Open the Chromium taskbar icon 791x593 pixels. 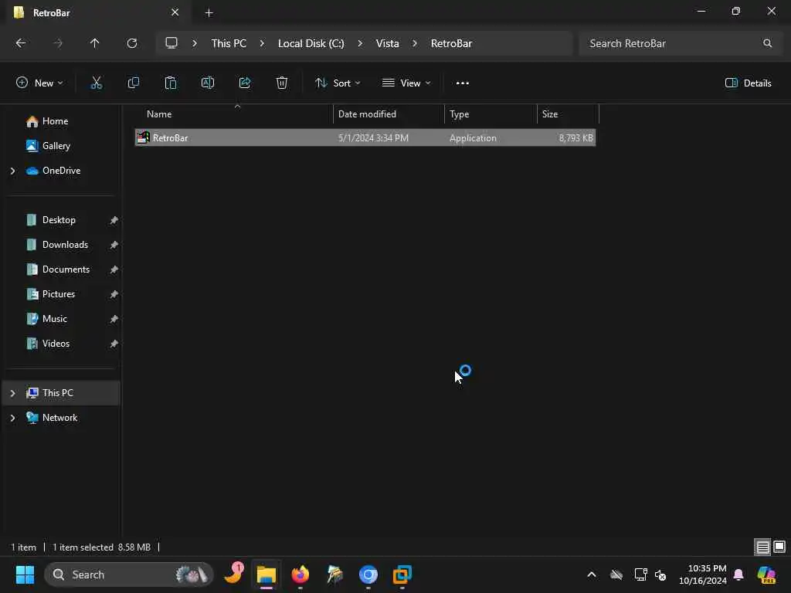pyautogui.click(x=368, y=574)
